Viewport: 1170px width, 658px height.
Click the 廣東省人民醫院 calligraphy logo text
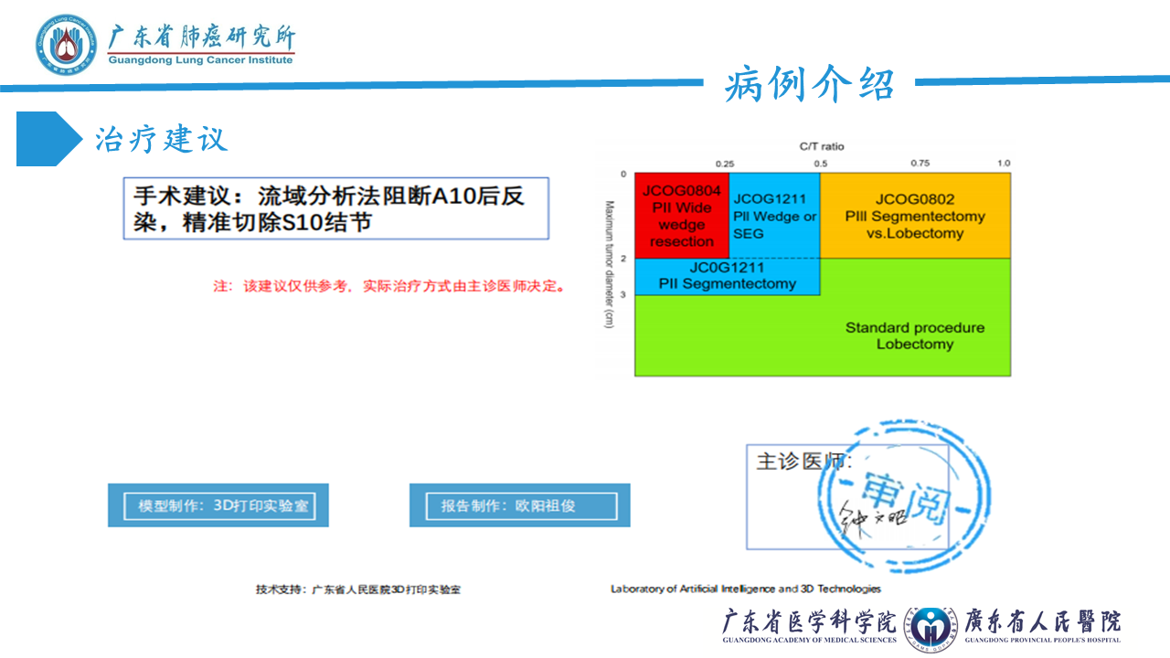point(1043,621)
